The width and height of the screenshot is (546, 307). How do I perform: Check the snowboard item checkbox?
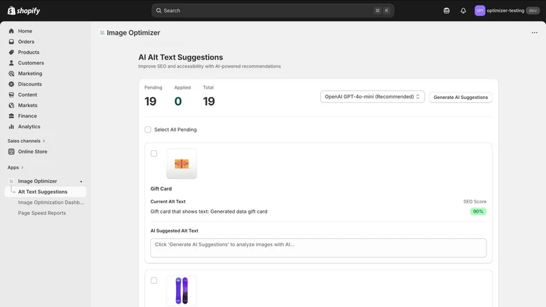(x=154, y=280)
